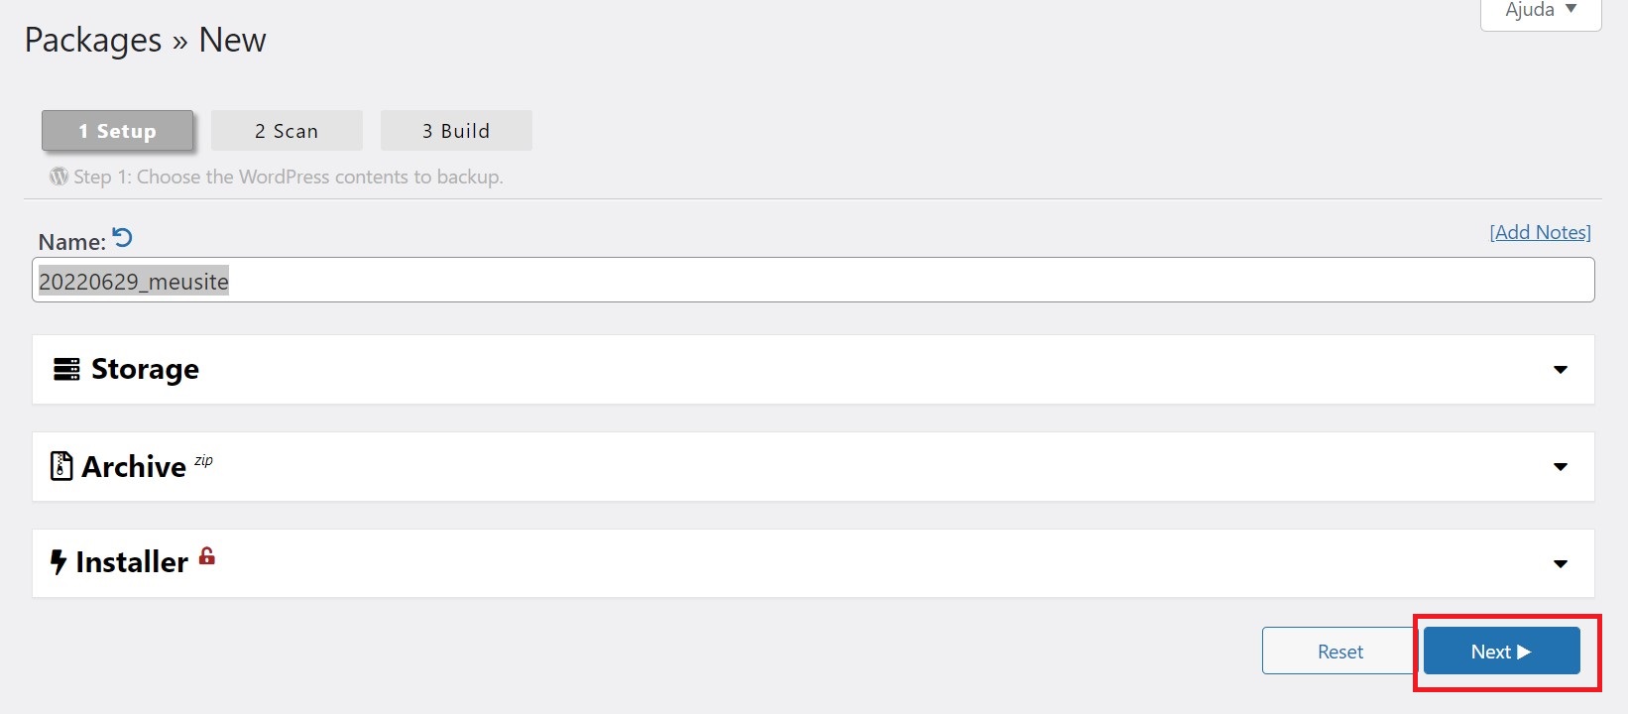The width and height of the screenshot is (1628, 714).
Task: Click the Storage server icon
Action: (x=66, y=370)
